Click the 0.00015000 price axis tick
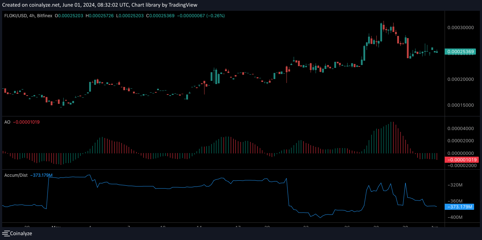The height and width of the screenshot is (240, 482). pyautogui.click(x=460, y=105)
